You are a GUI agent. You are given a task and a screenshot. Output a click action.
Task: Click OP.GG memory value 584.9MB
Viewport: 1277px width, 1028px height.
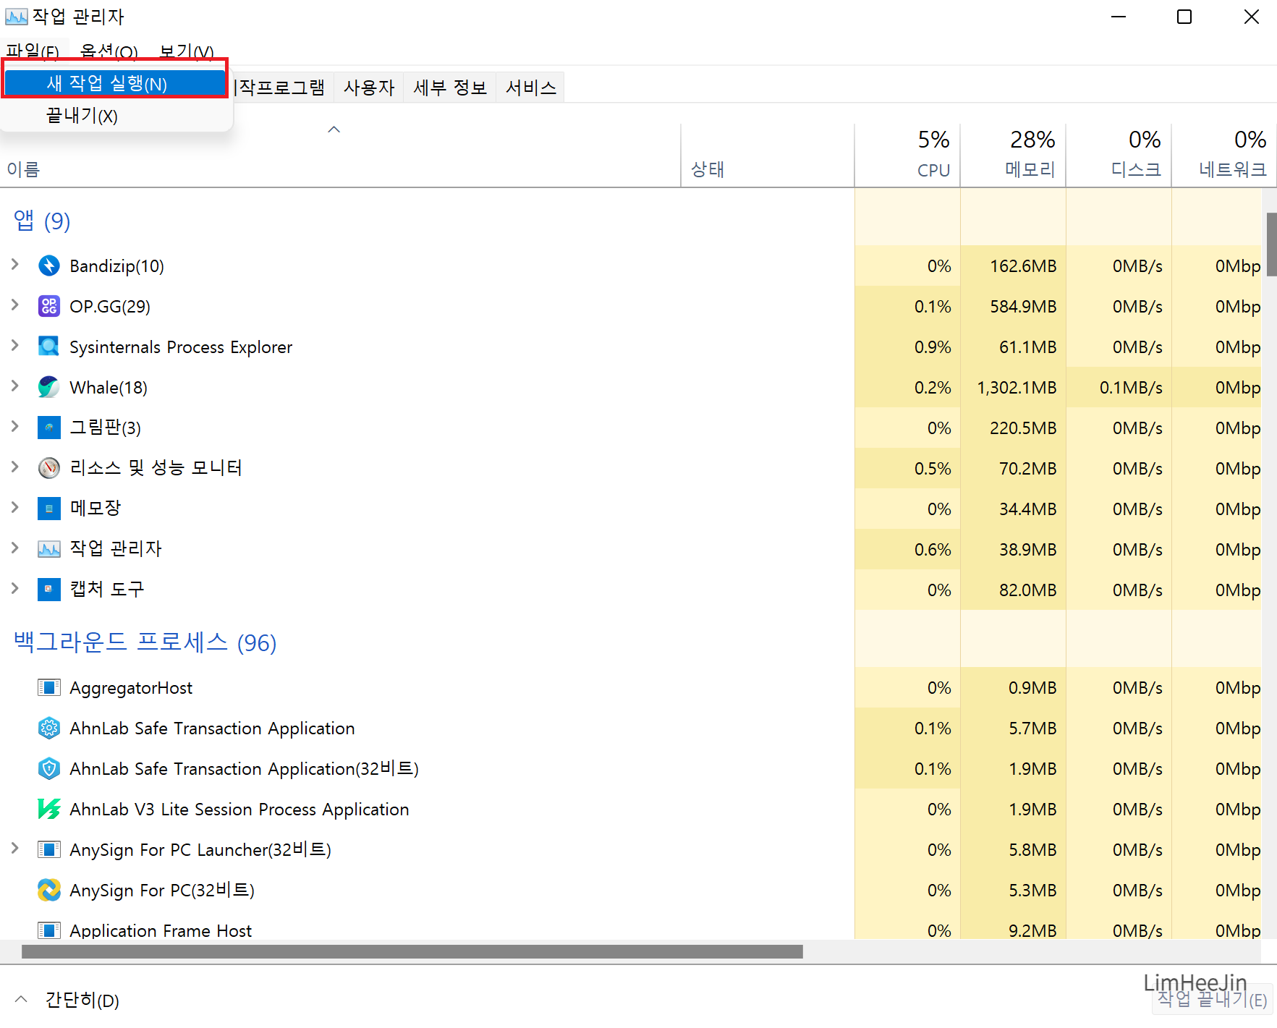1023,307
